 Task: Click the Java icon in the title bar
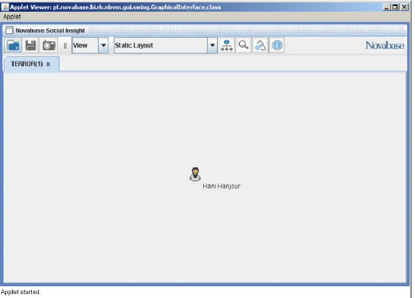5,7
